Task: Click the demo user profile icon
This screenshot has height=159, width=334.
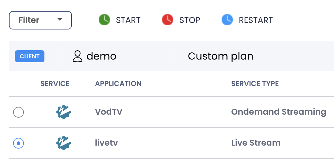Action: (x=78, y=56)
